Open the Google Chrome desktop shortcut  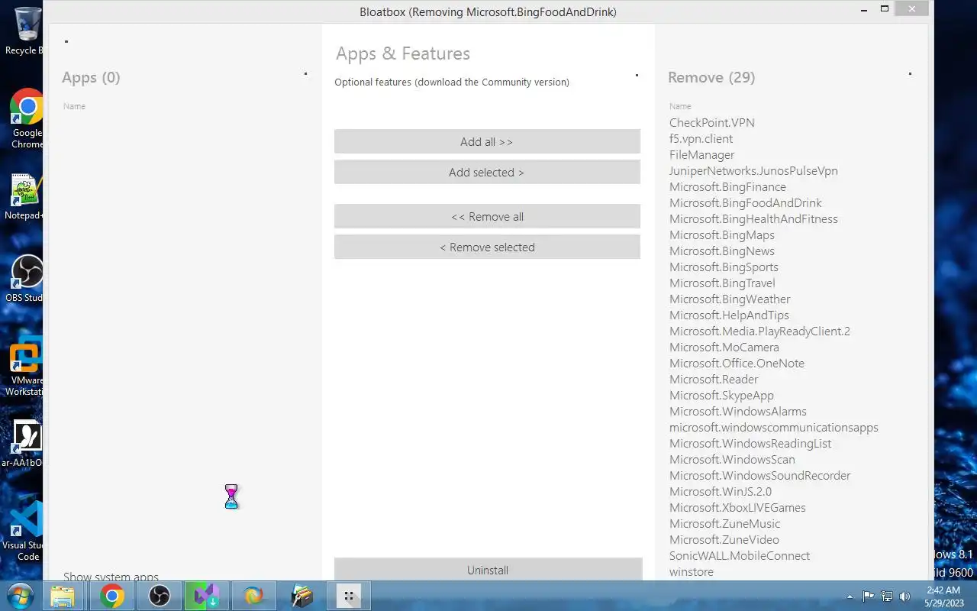point(26,119)
